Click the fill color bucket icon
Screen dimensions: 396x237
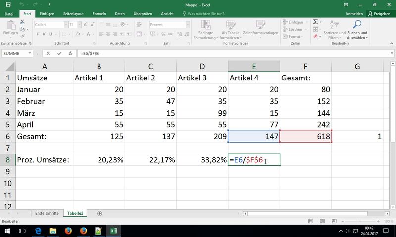(78, 34)
